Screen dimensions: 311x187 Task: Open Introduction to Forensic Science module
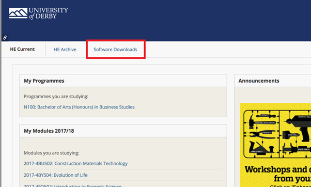pyautogui.click(x=73, y=185)
